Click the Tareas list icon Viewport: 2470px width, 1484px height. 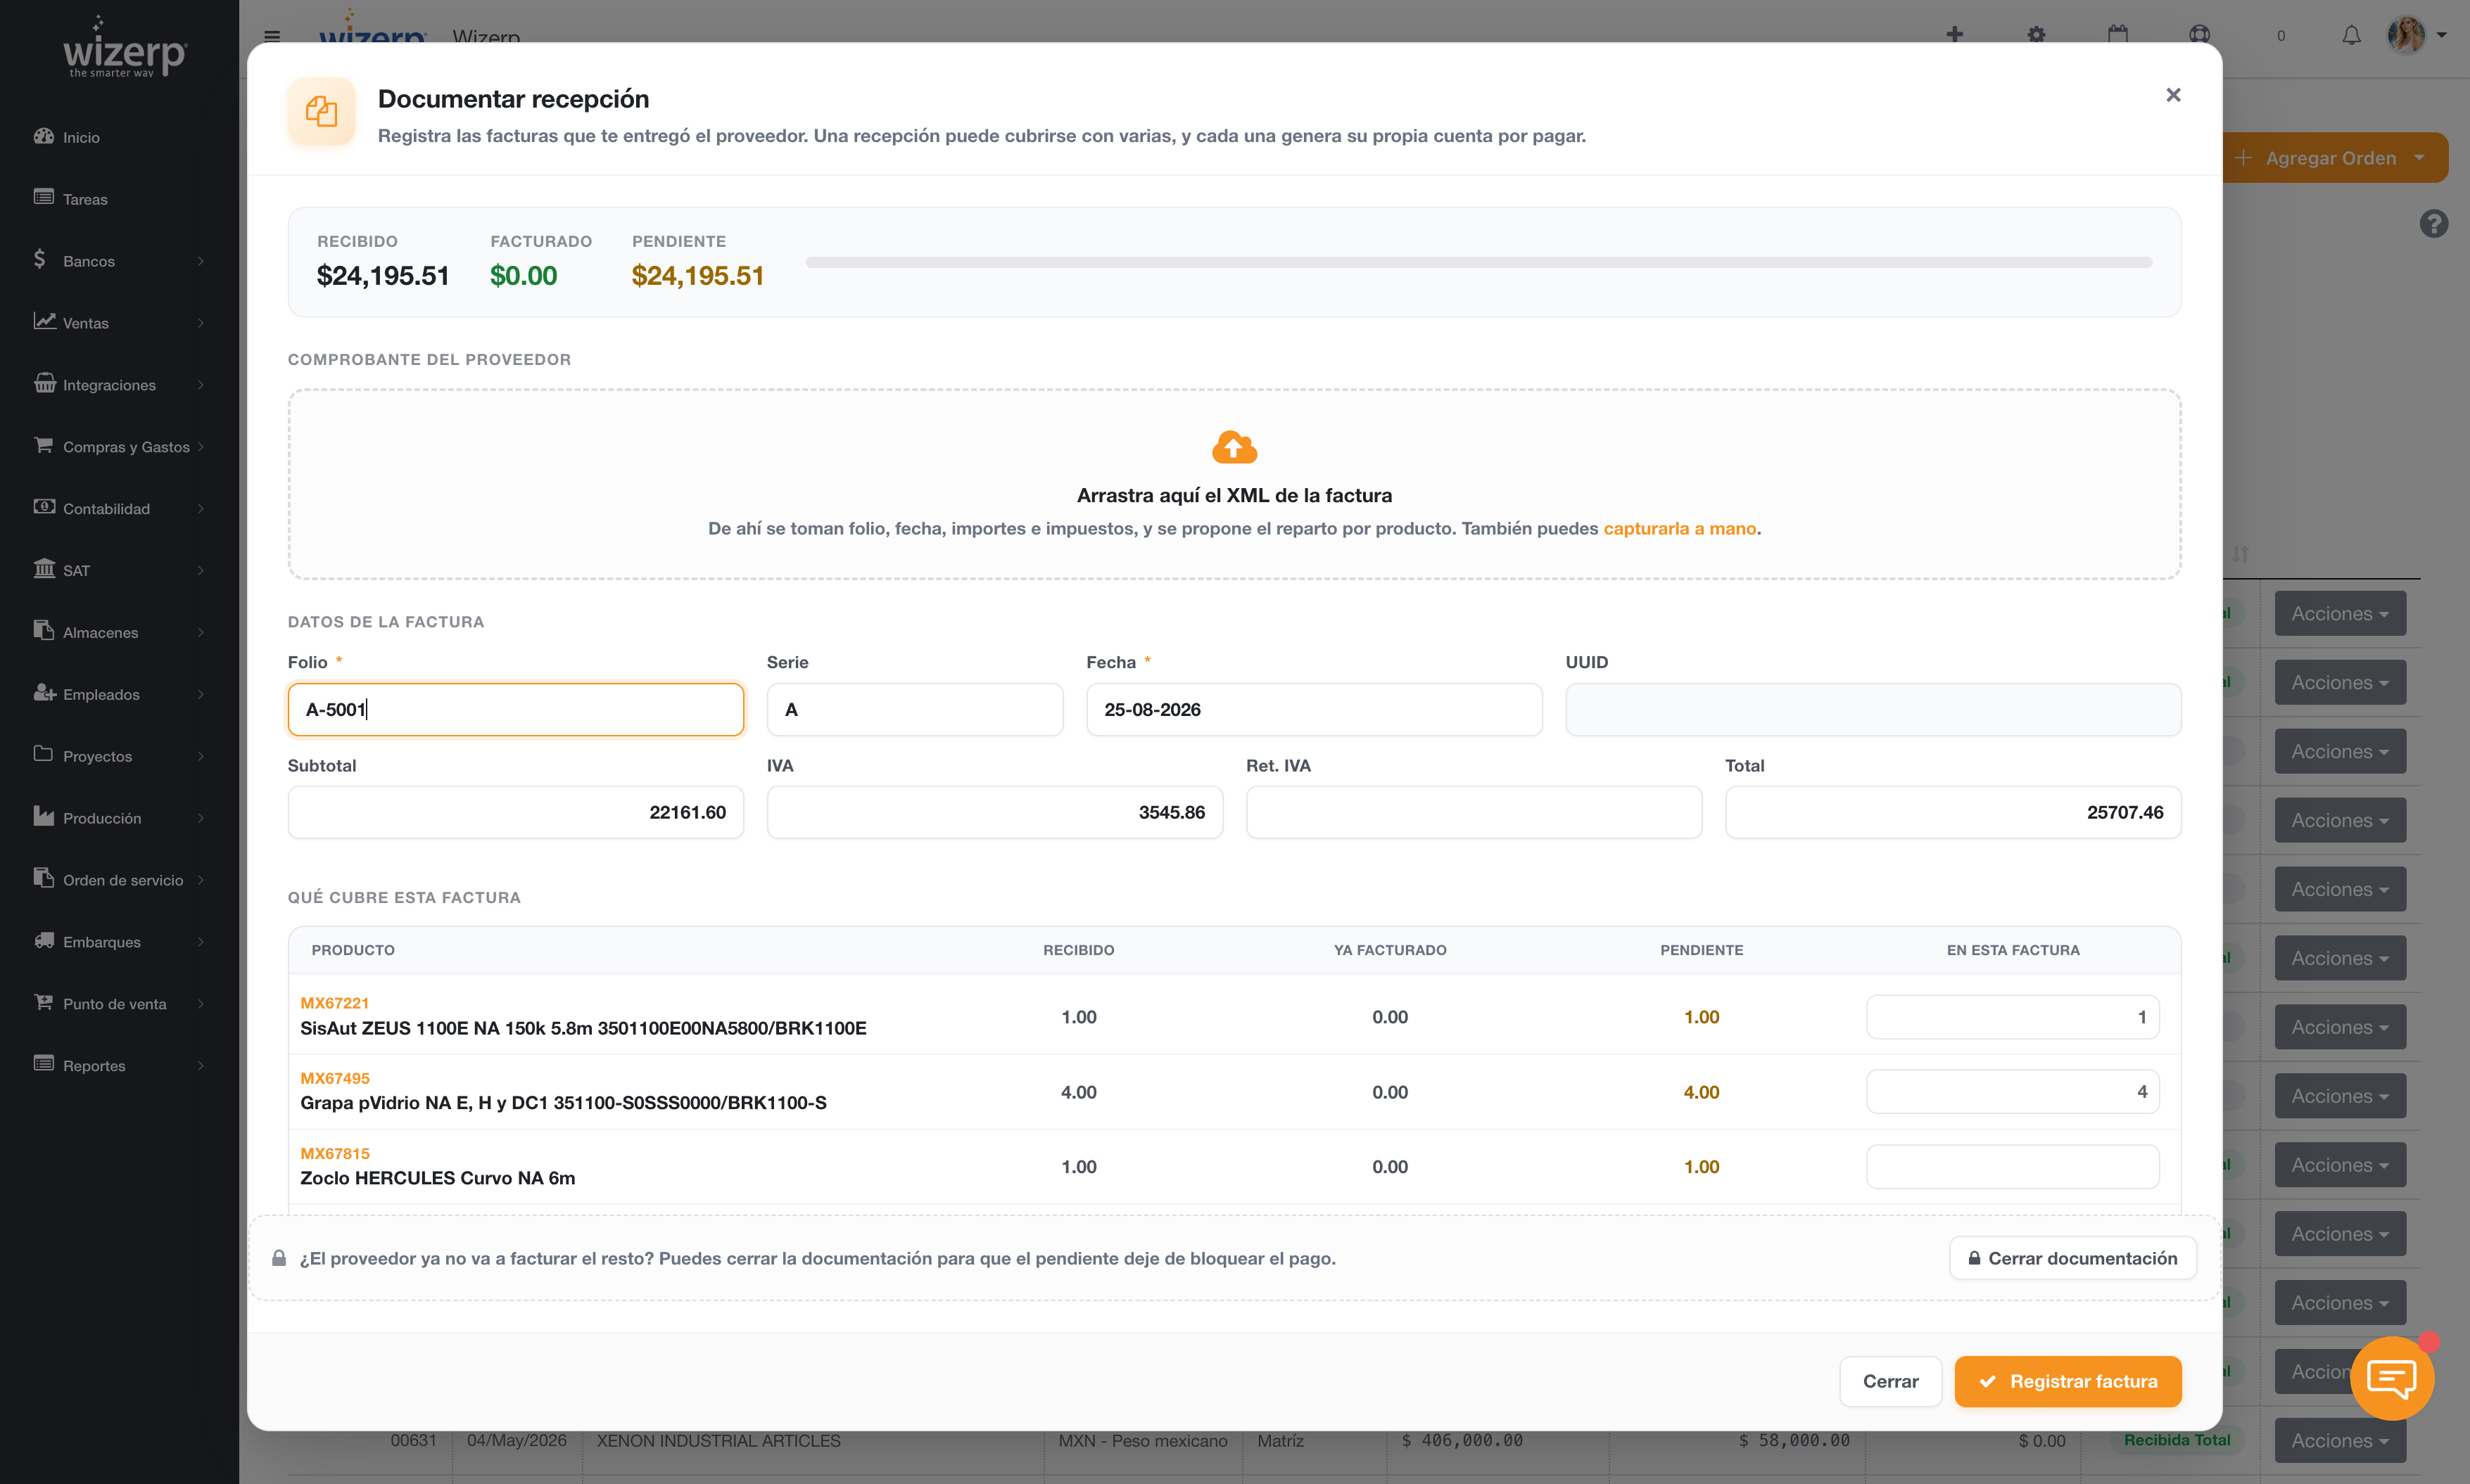point(43,197)
